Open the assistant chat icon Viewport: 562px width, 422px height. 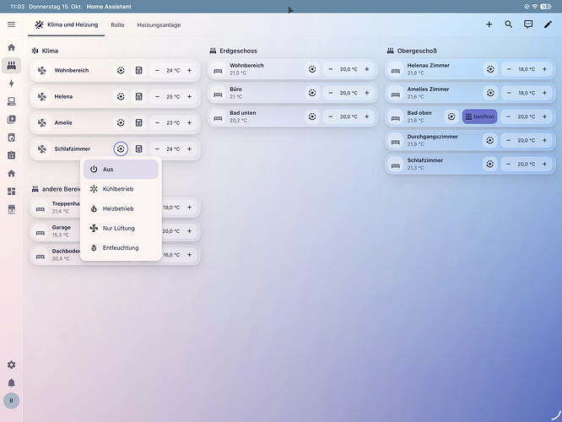pyautogui.click(x=528, y=24)
